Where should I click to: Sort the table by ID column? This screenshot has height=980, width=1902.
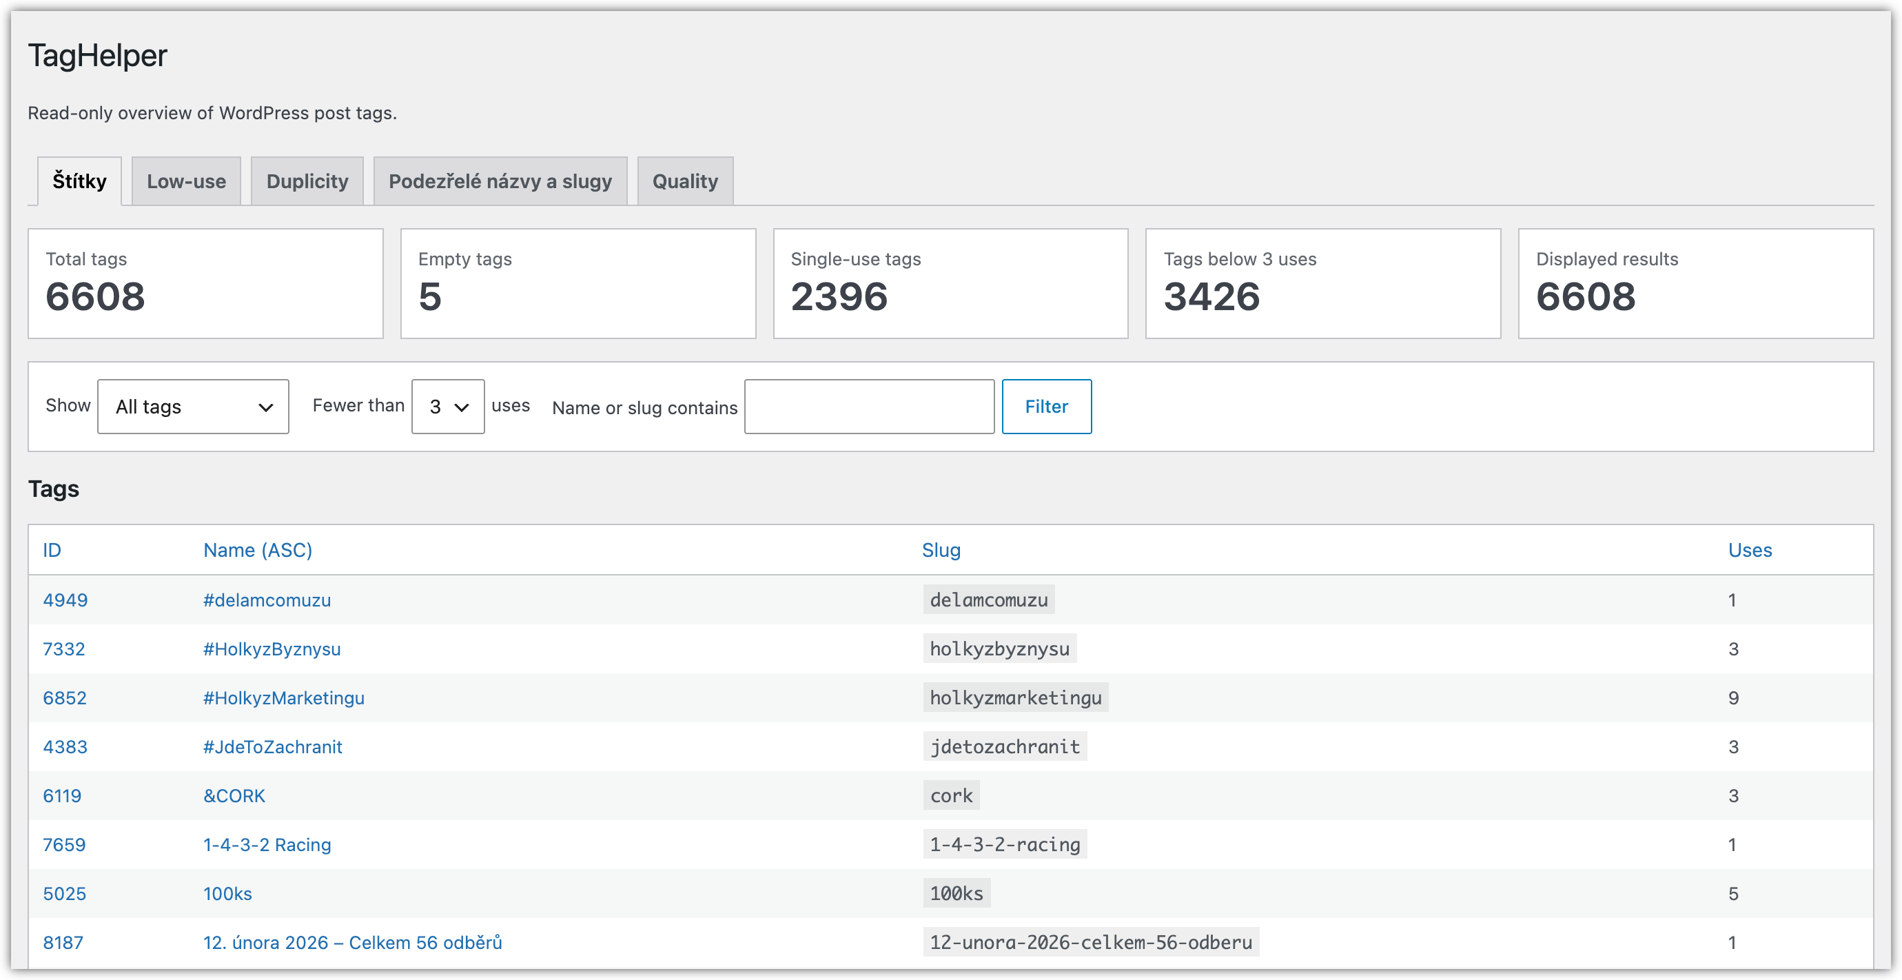point(52,550)
